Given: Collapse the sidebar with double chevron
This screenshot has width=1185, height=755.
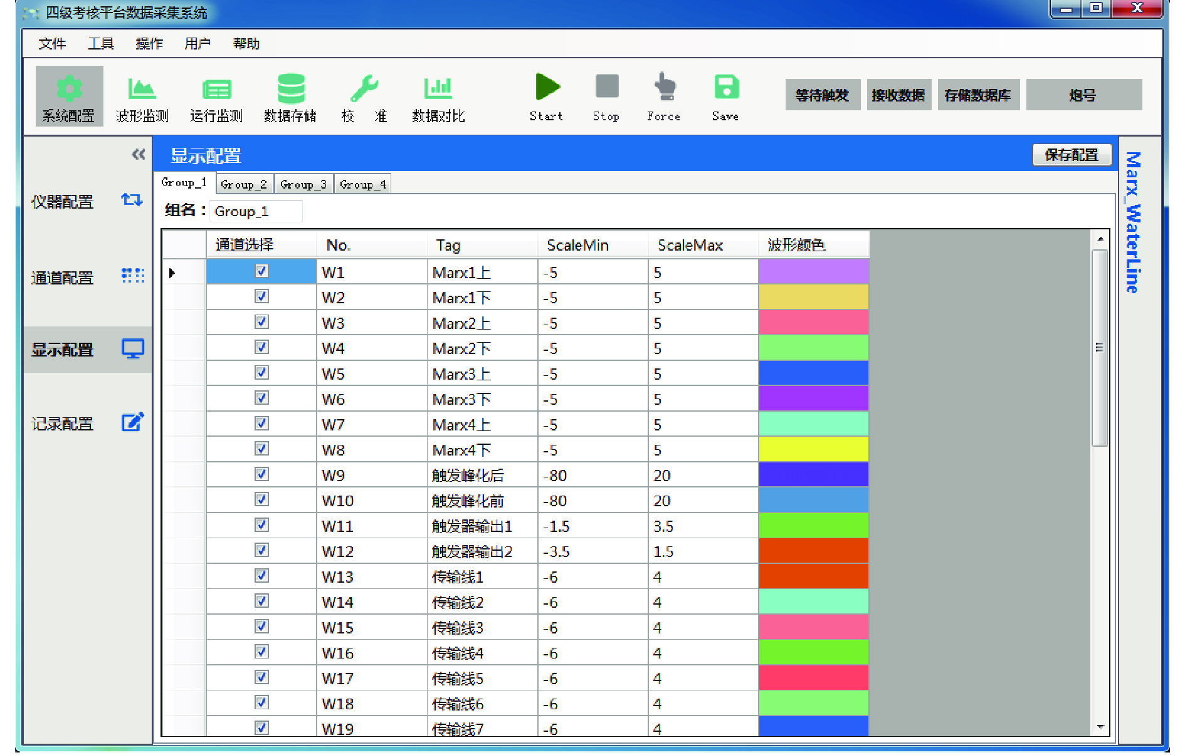Looking at the screenshot, I should pyautogui.click(x=139, y=155).
